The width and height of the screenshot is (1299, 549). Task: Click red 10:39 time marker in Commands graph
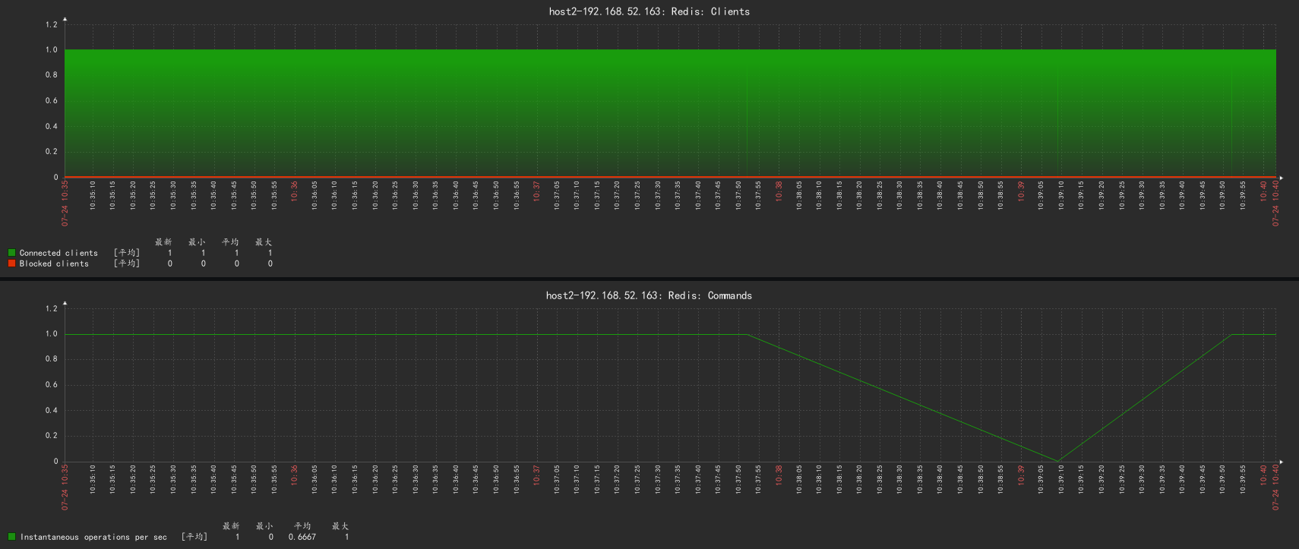(1022, 475)
